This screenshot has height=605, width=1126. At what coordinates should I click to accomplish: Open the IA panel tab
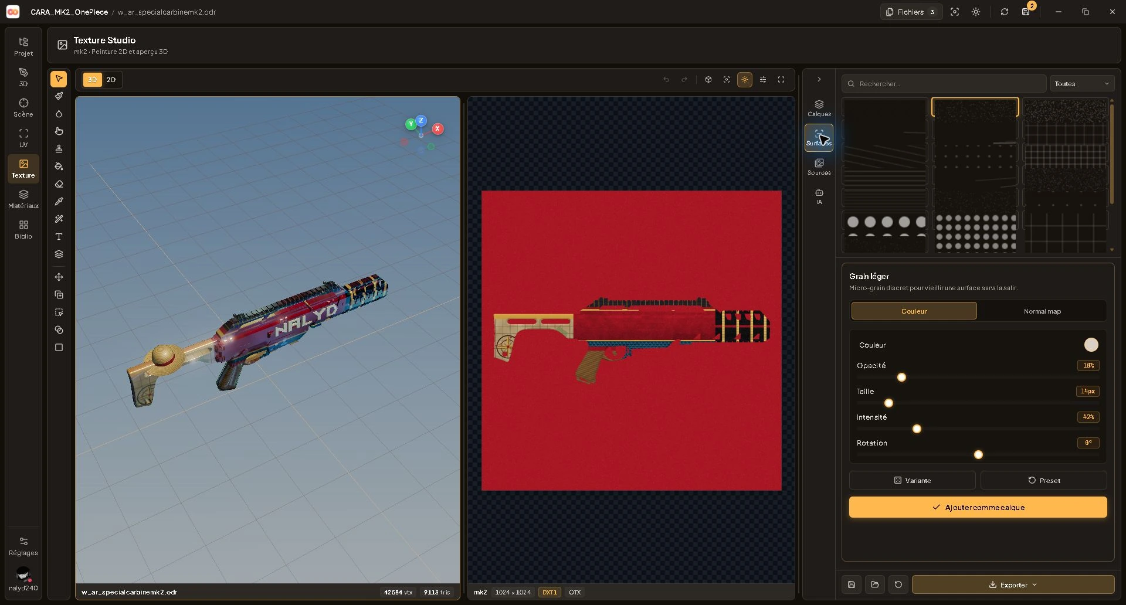[819, 196]
